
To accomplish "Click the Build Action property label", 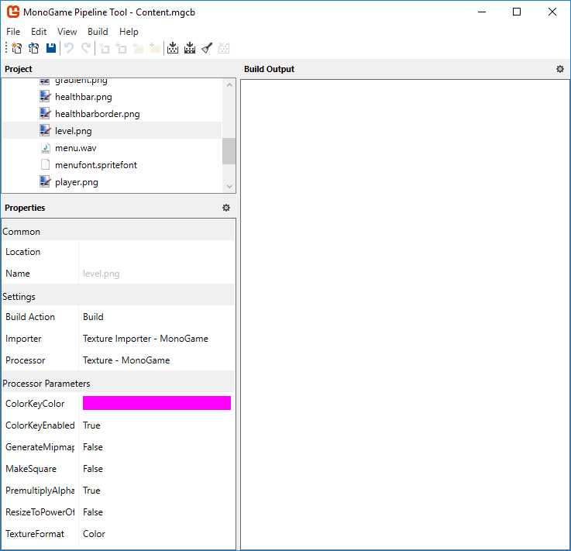I will tap(30, 317).
